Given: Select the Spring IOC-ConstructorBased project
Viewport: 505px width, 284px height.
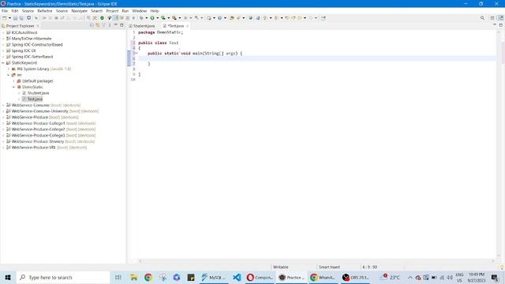Looking at the screenshot, I should pos(37,45).
